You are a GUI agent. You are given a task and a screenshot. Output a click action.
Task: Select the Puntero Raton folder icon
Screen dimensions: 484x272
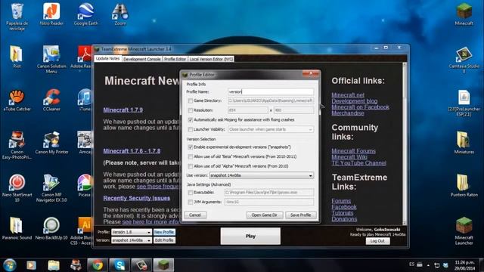(x=464, y=185)
